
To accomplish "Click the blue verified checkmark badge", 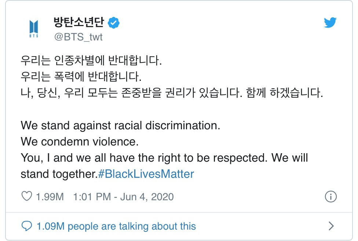I will click(x=113, y=23).
